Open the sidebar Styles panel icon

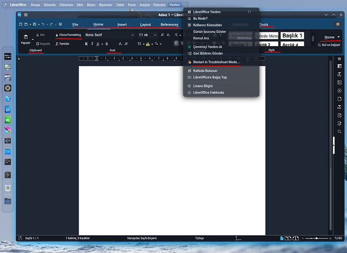(x=339, y=74)
